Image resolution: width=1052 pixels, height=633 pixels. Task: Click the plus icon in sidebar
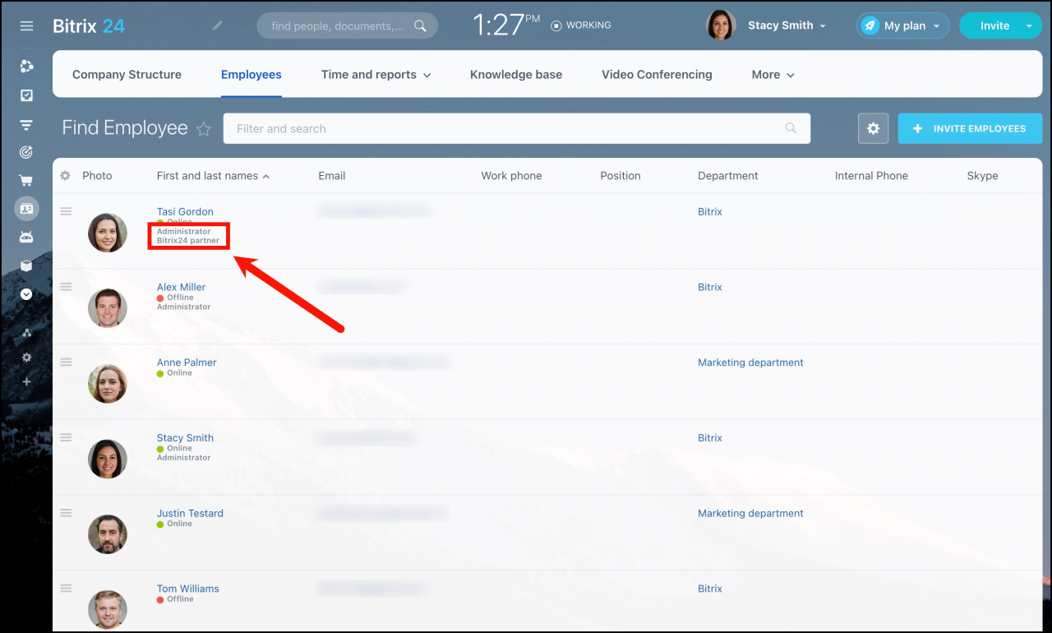(x=26, y=382)
